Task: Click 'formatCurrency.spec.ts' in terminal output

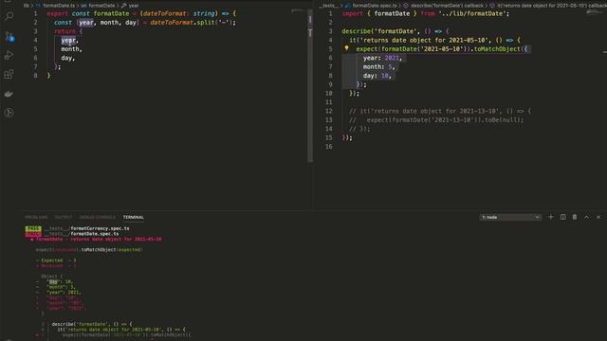Action: [100, 228]
